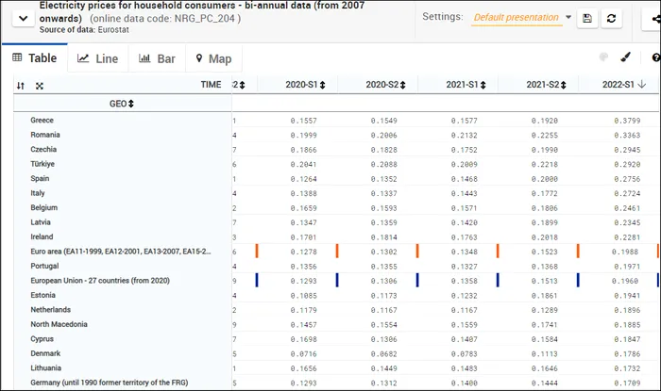
Task: Switch to the Table view tab
Action: [x=35, y=58]
